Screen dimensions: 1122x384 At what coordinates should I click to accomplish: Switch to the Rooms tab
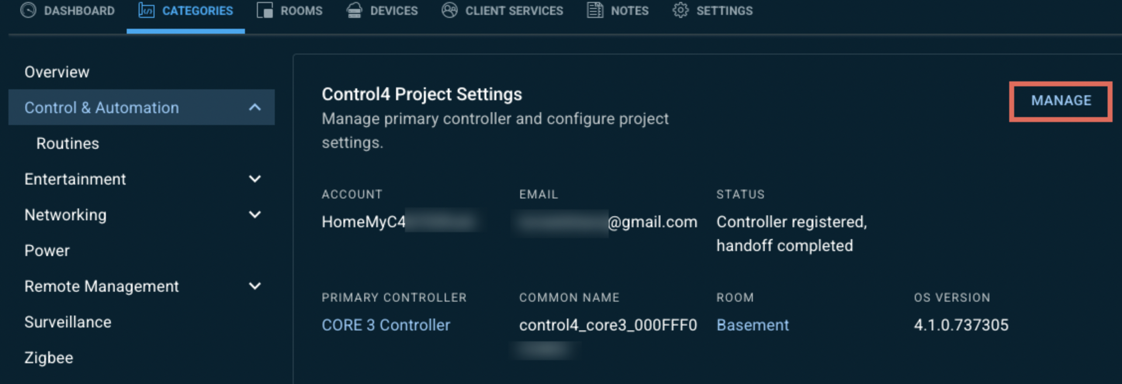coord(290,11)
